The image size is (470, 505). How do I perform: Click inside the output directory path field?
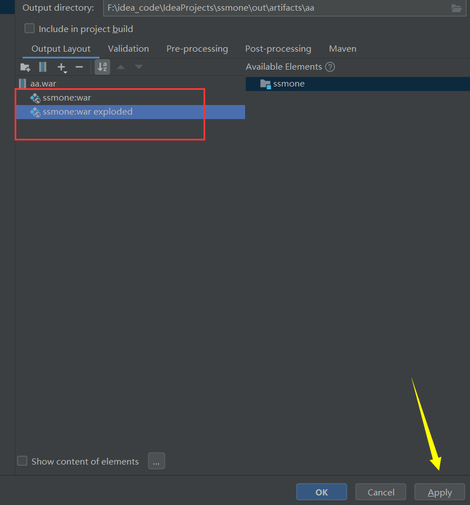pyautogui.click(x=253, y=8)
